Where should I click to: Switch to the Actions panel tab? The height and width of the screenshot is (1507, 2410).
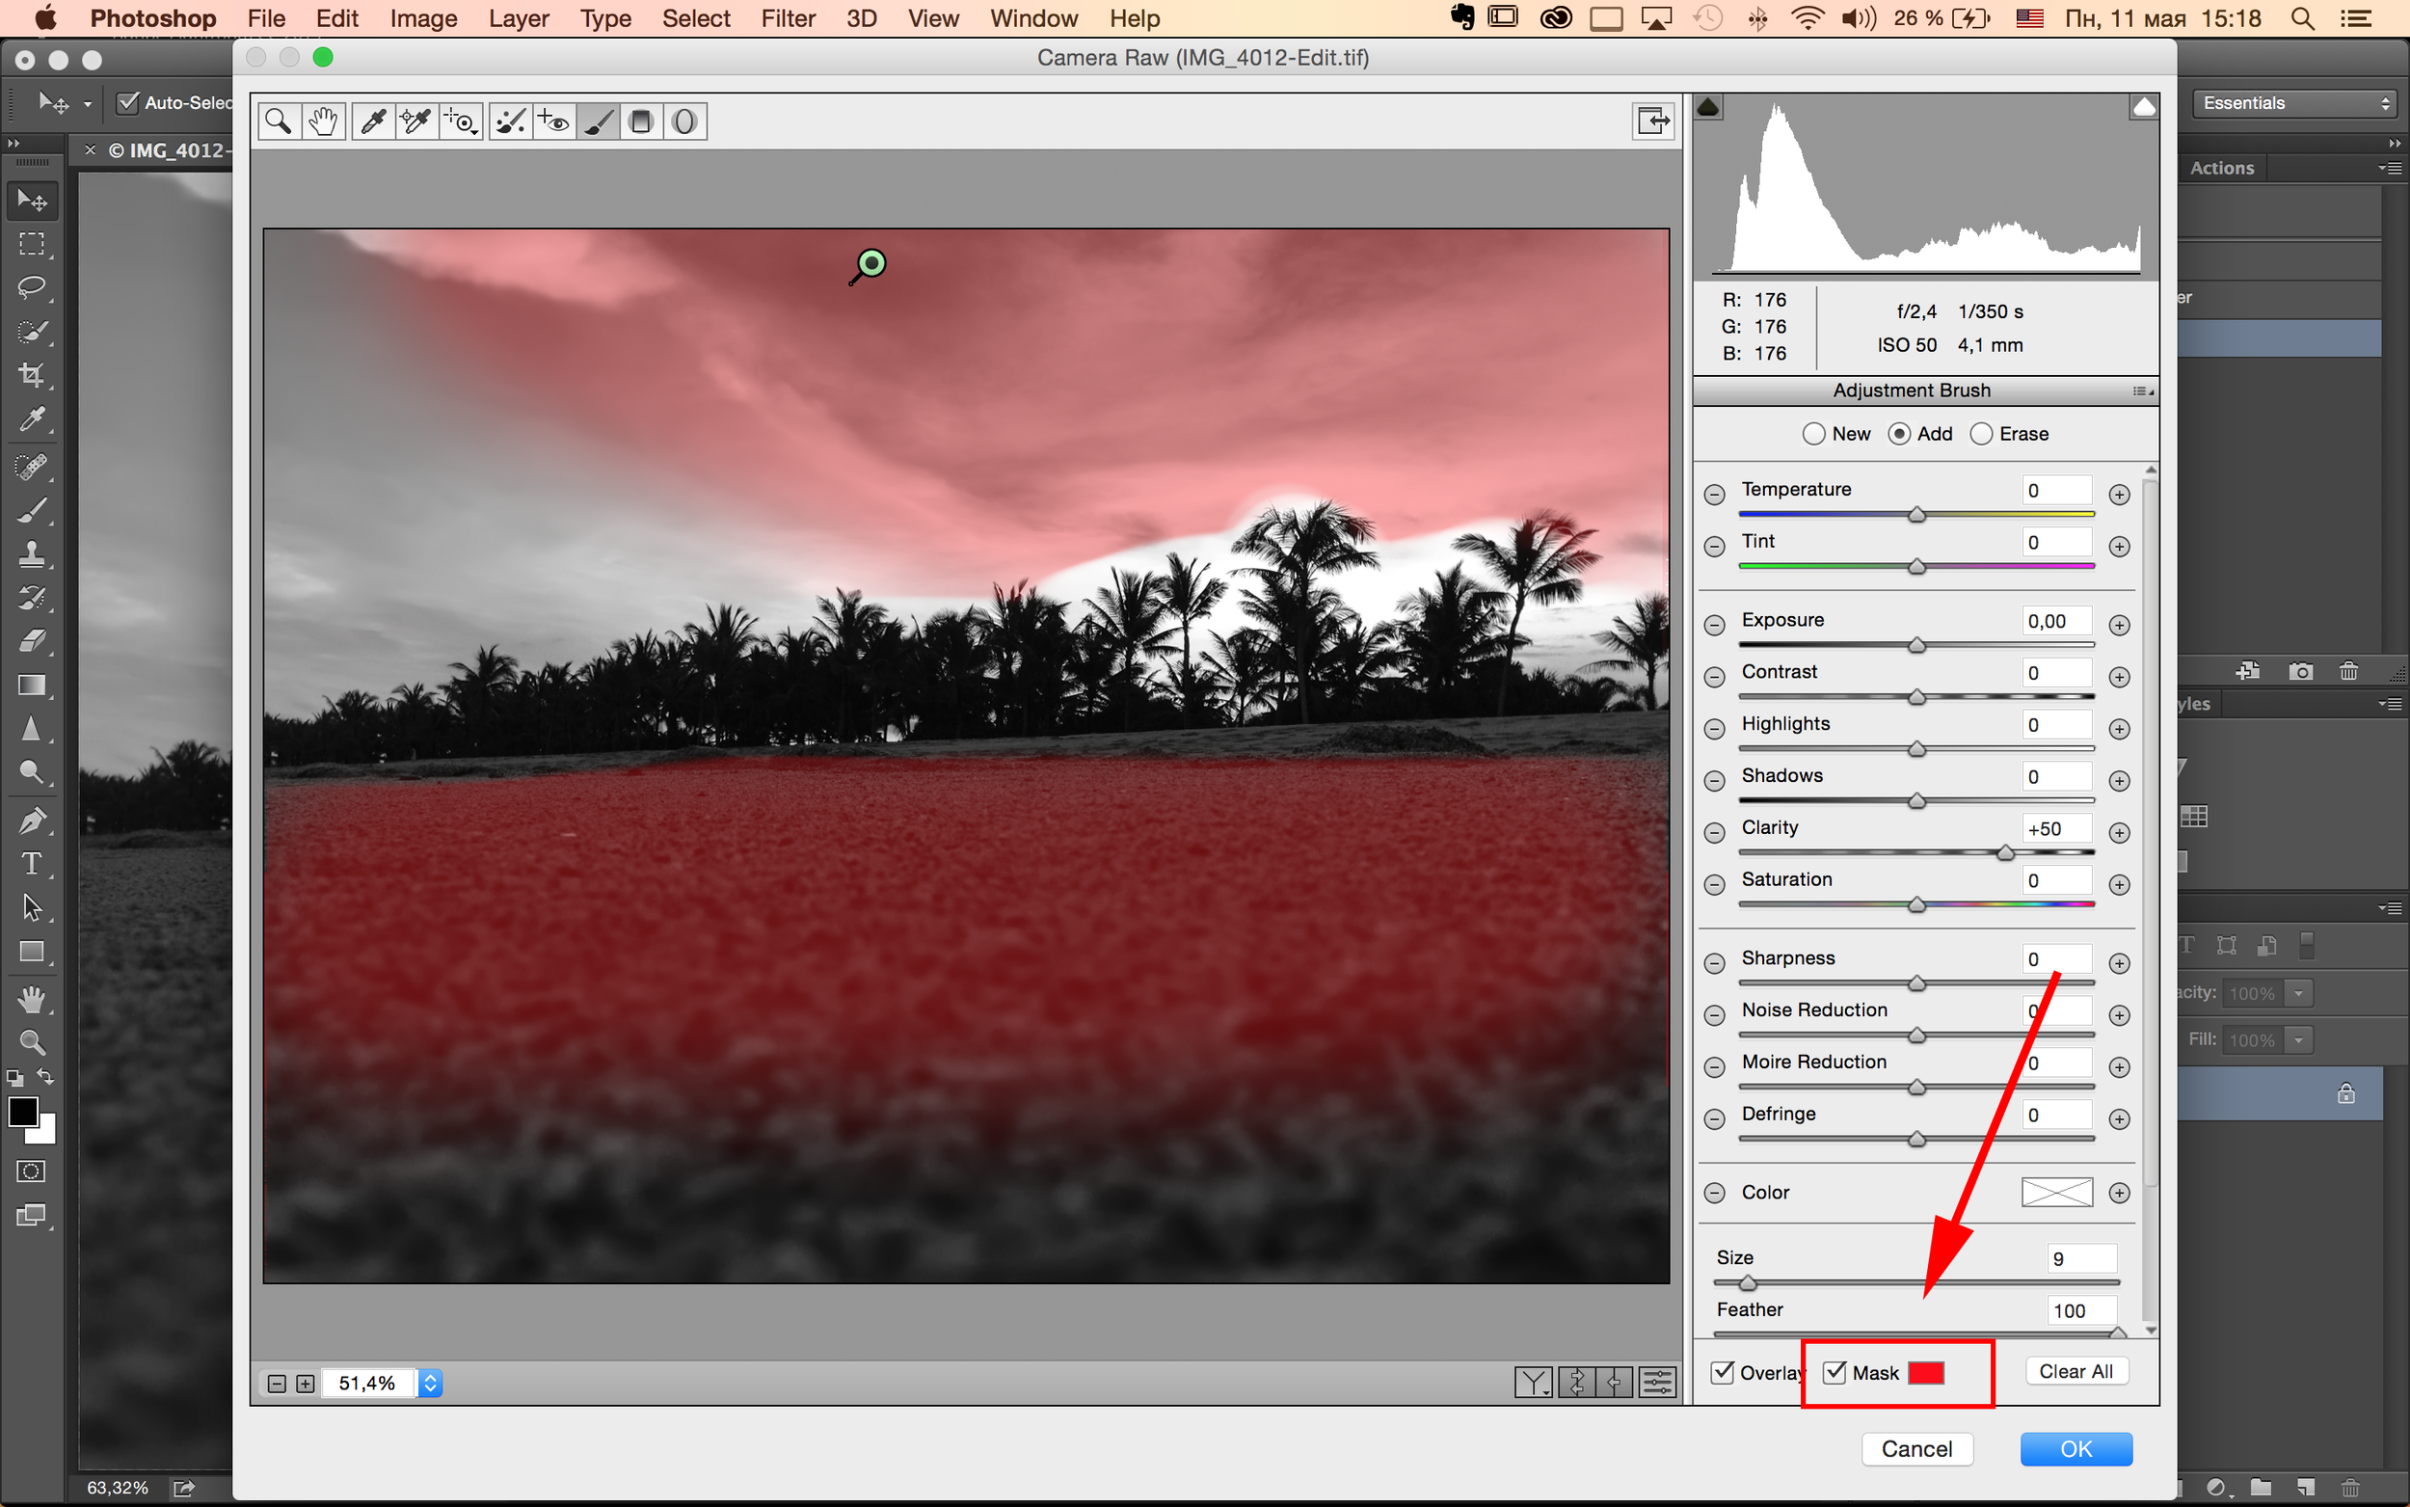coord(2221,168)
